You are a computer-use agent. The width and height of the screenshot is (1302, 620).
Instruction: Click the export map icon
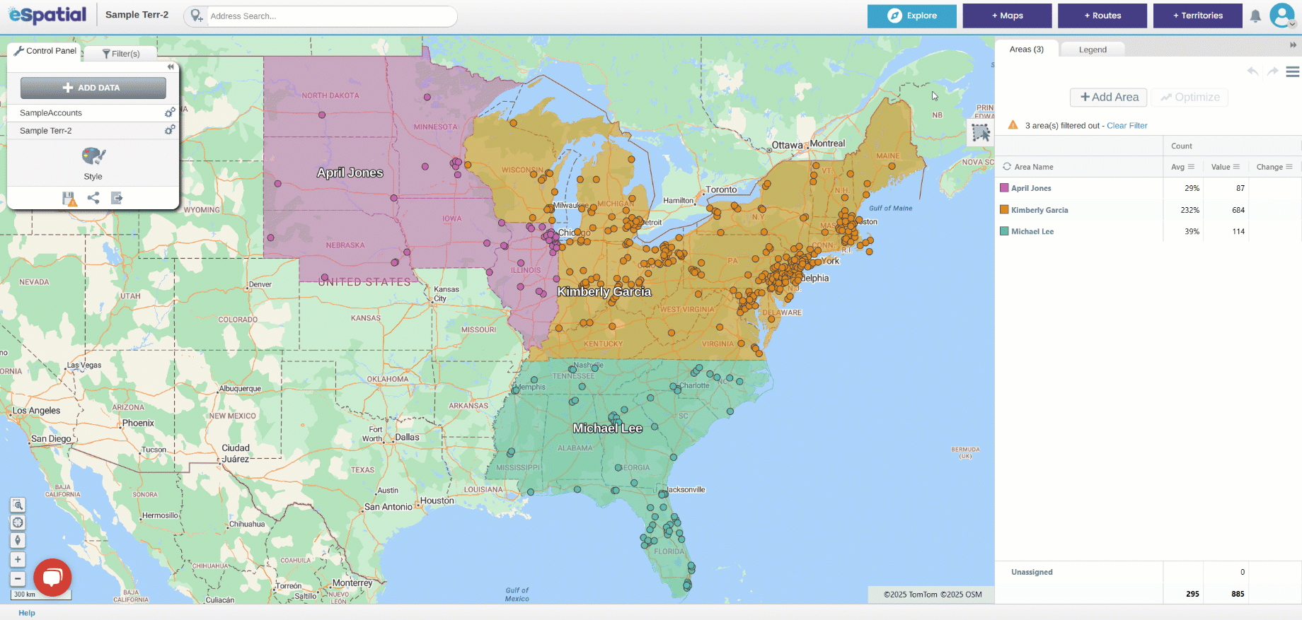[117, 198]
